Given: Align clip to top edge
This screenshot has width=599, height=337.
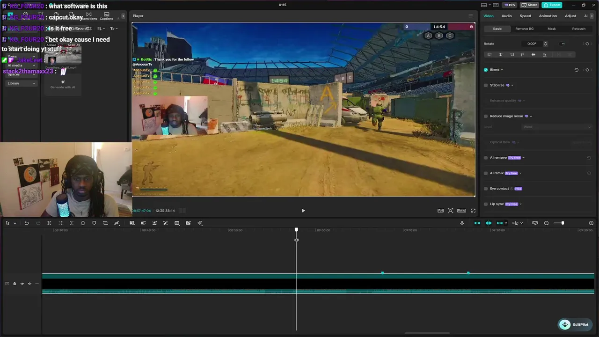Looking at the screenshot, I should tap(522, 55).
